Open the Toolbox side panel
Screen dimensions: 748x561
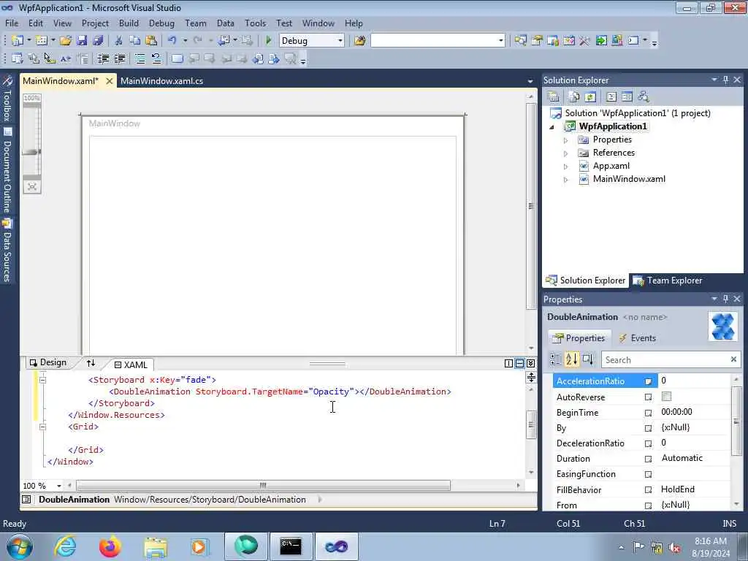point(7,99)
